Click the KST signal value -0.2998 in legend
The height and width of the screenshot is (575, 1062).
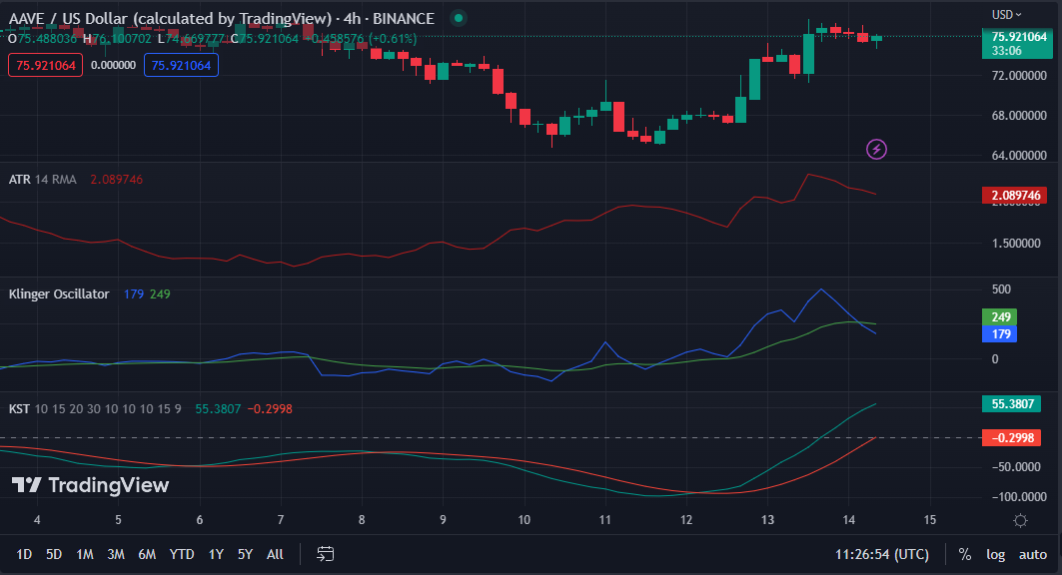click(x=270, y=408)
